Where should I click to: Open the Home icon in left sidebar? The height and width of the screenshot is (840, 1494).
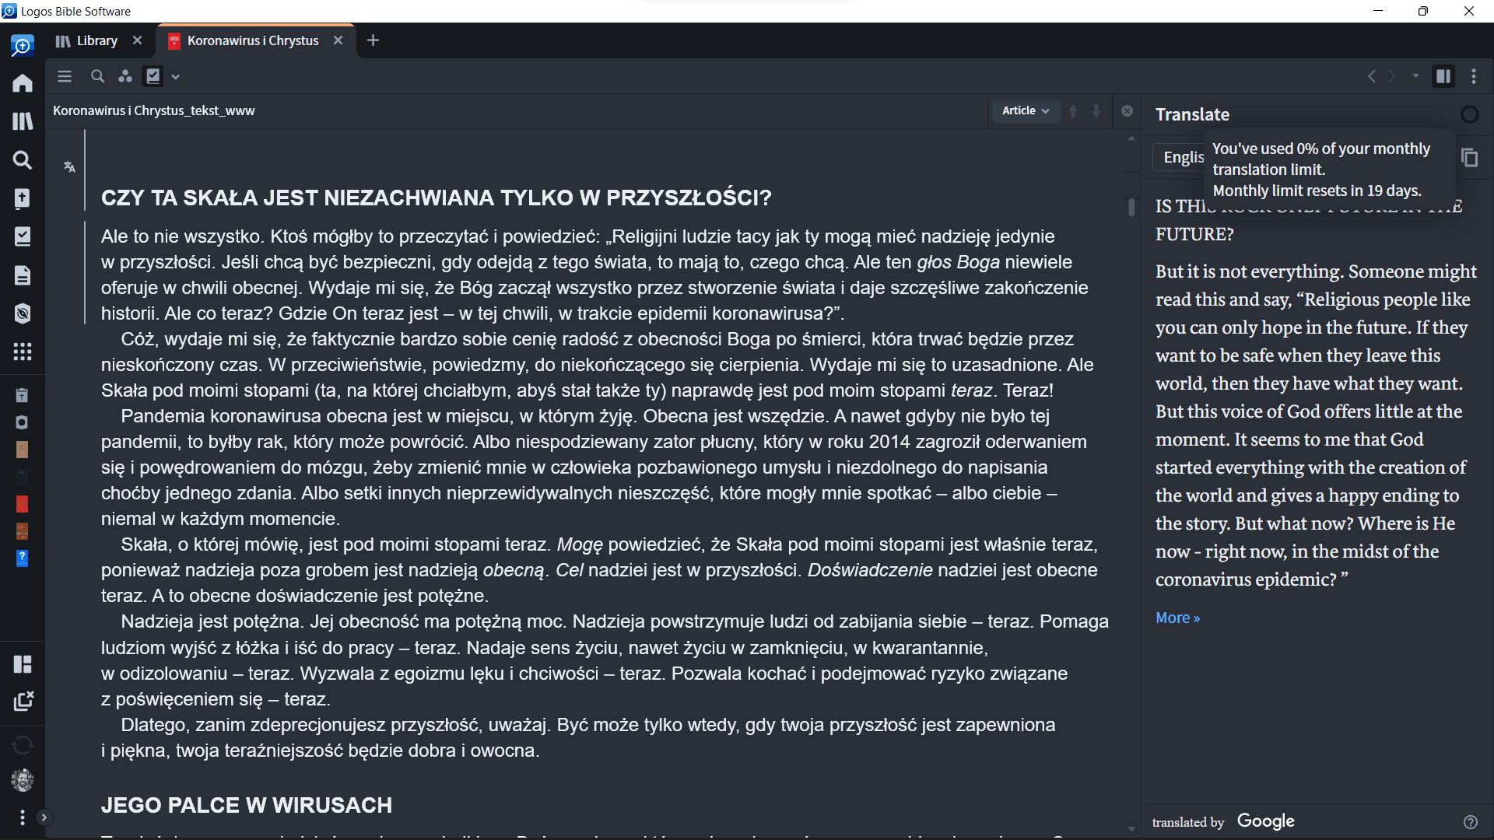(x=23, y=83)
